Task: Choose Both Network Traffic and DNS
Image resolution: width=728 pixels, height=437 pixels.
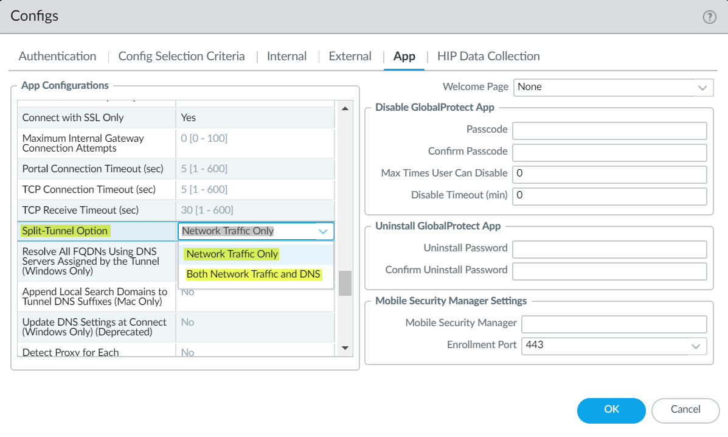Action: 253,274
